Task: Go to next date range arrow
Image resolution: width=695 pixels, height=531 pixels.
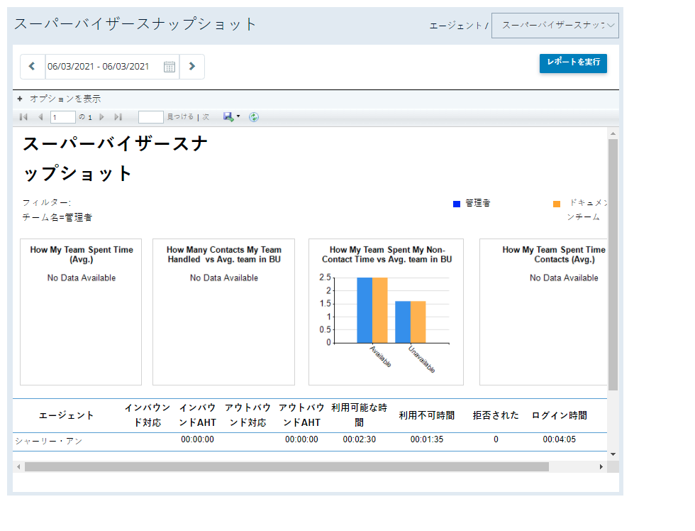Action: (192, 67)
